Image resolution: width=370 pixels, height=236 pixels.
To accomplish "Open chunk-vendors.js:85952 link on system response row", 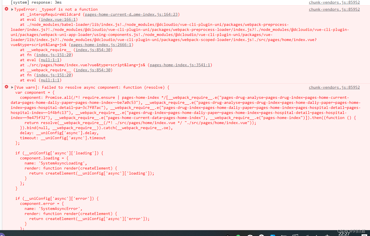I will tap(334, 3).
